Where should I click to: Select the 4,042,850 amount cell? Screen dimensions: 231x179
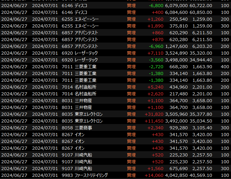(x=176, y=175)
